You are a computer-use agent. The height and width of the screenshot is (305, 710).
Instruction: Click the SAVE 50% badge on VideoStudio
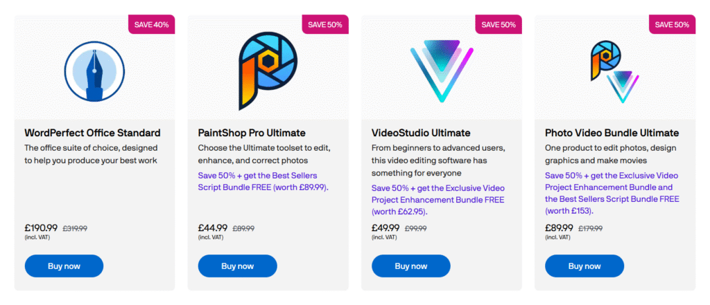click(499, 24)
